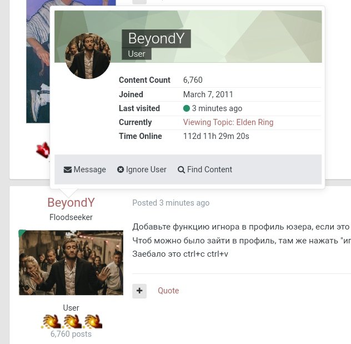Click the Quote link under the post

click(x=168, y=291)
